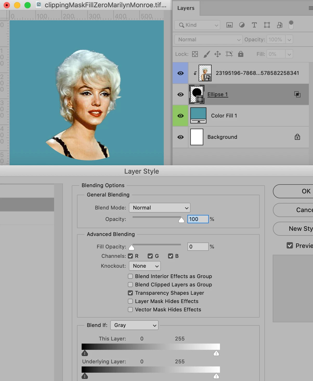Filter layers by type layer icon
The width and height of the screenshot is (313, 381).
coord(254,25)
